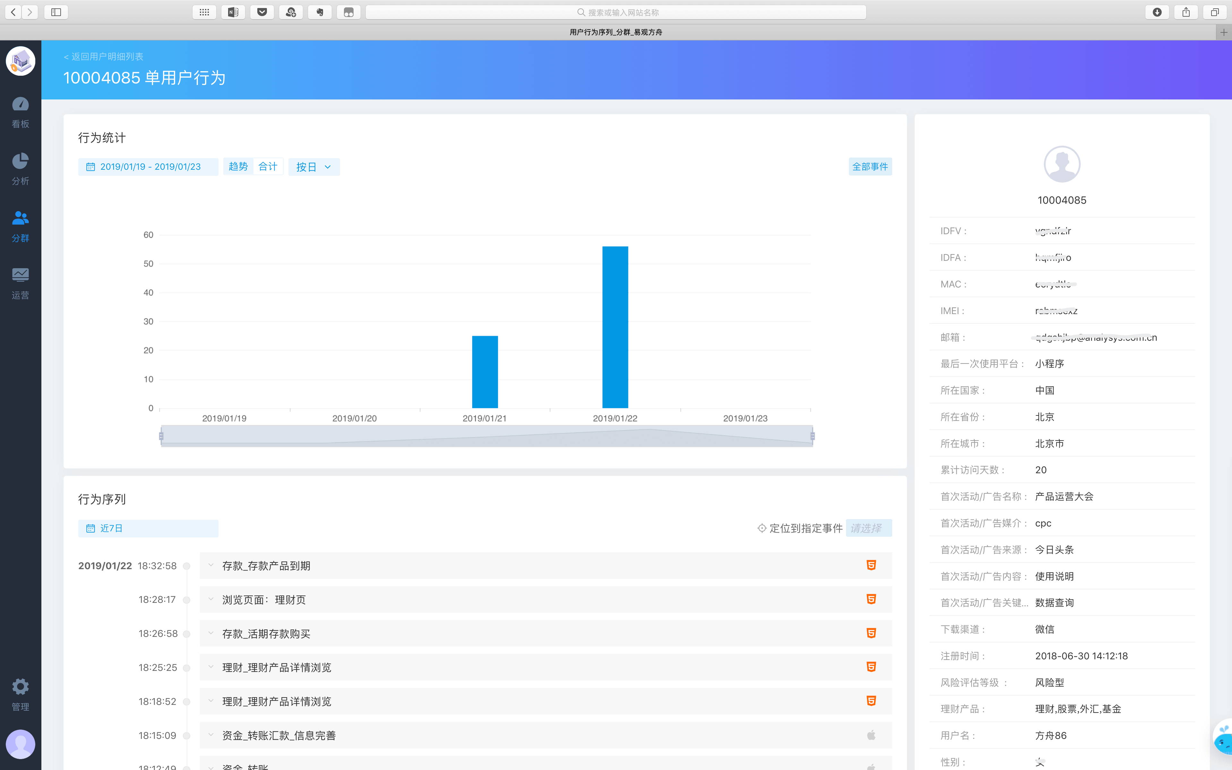The image size is (1232, 770).
Task: Select the 用户行为序列_分群_易观方舟 tab title
Action: pyautogui.click(x=615, y=32)
